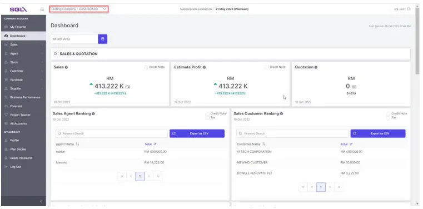
Task: Go to next page in customer ranking
Action: (x=330, y=187)
